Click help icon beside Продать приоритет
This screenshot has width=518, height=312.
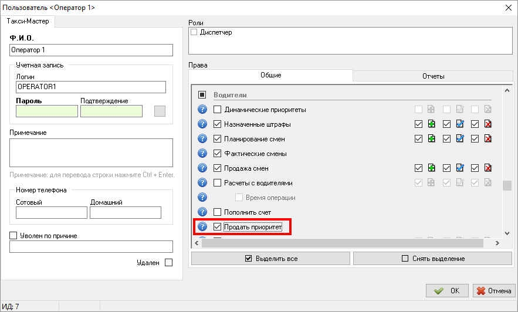(x=202, y=226)
